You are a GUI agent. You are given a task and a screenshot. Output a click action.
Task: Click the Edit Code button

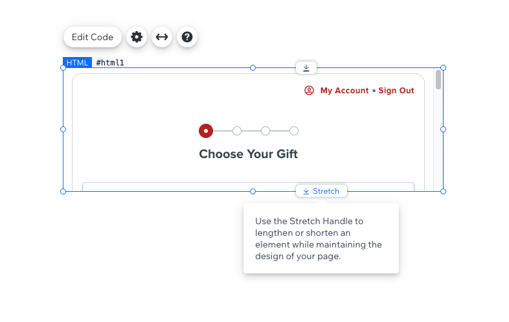tap(93, 37)
